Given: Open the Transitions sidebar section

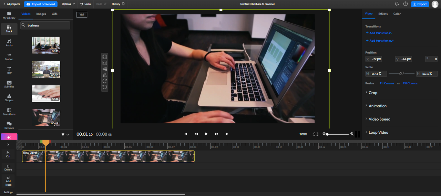Looking at the screenshot, I should [x=9, y=112].
